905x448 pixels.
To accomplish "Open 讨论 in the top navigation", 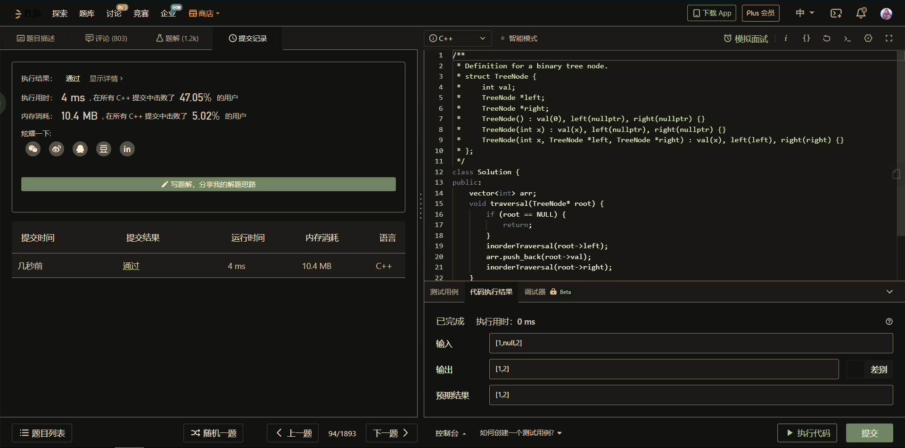I will coord(114,13).
